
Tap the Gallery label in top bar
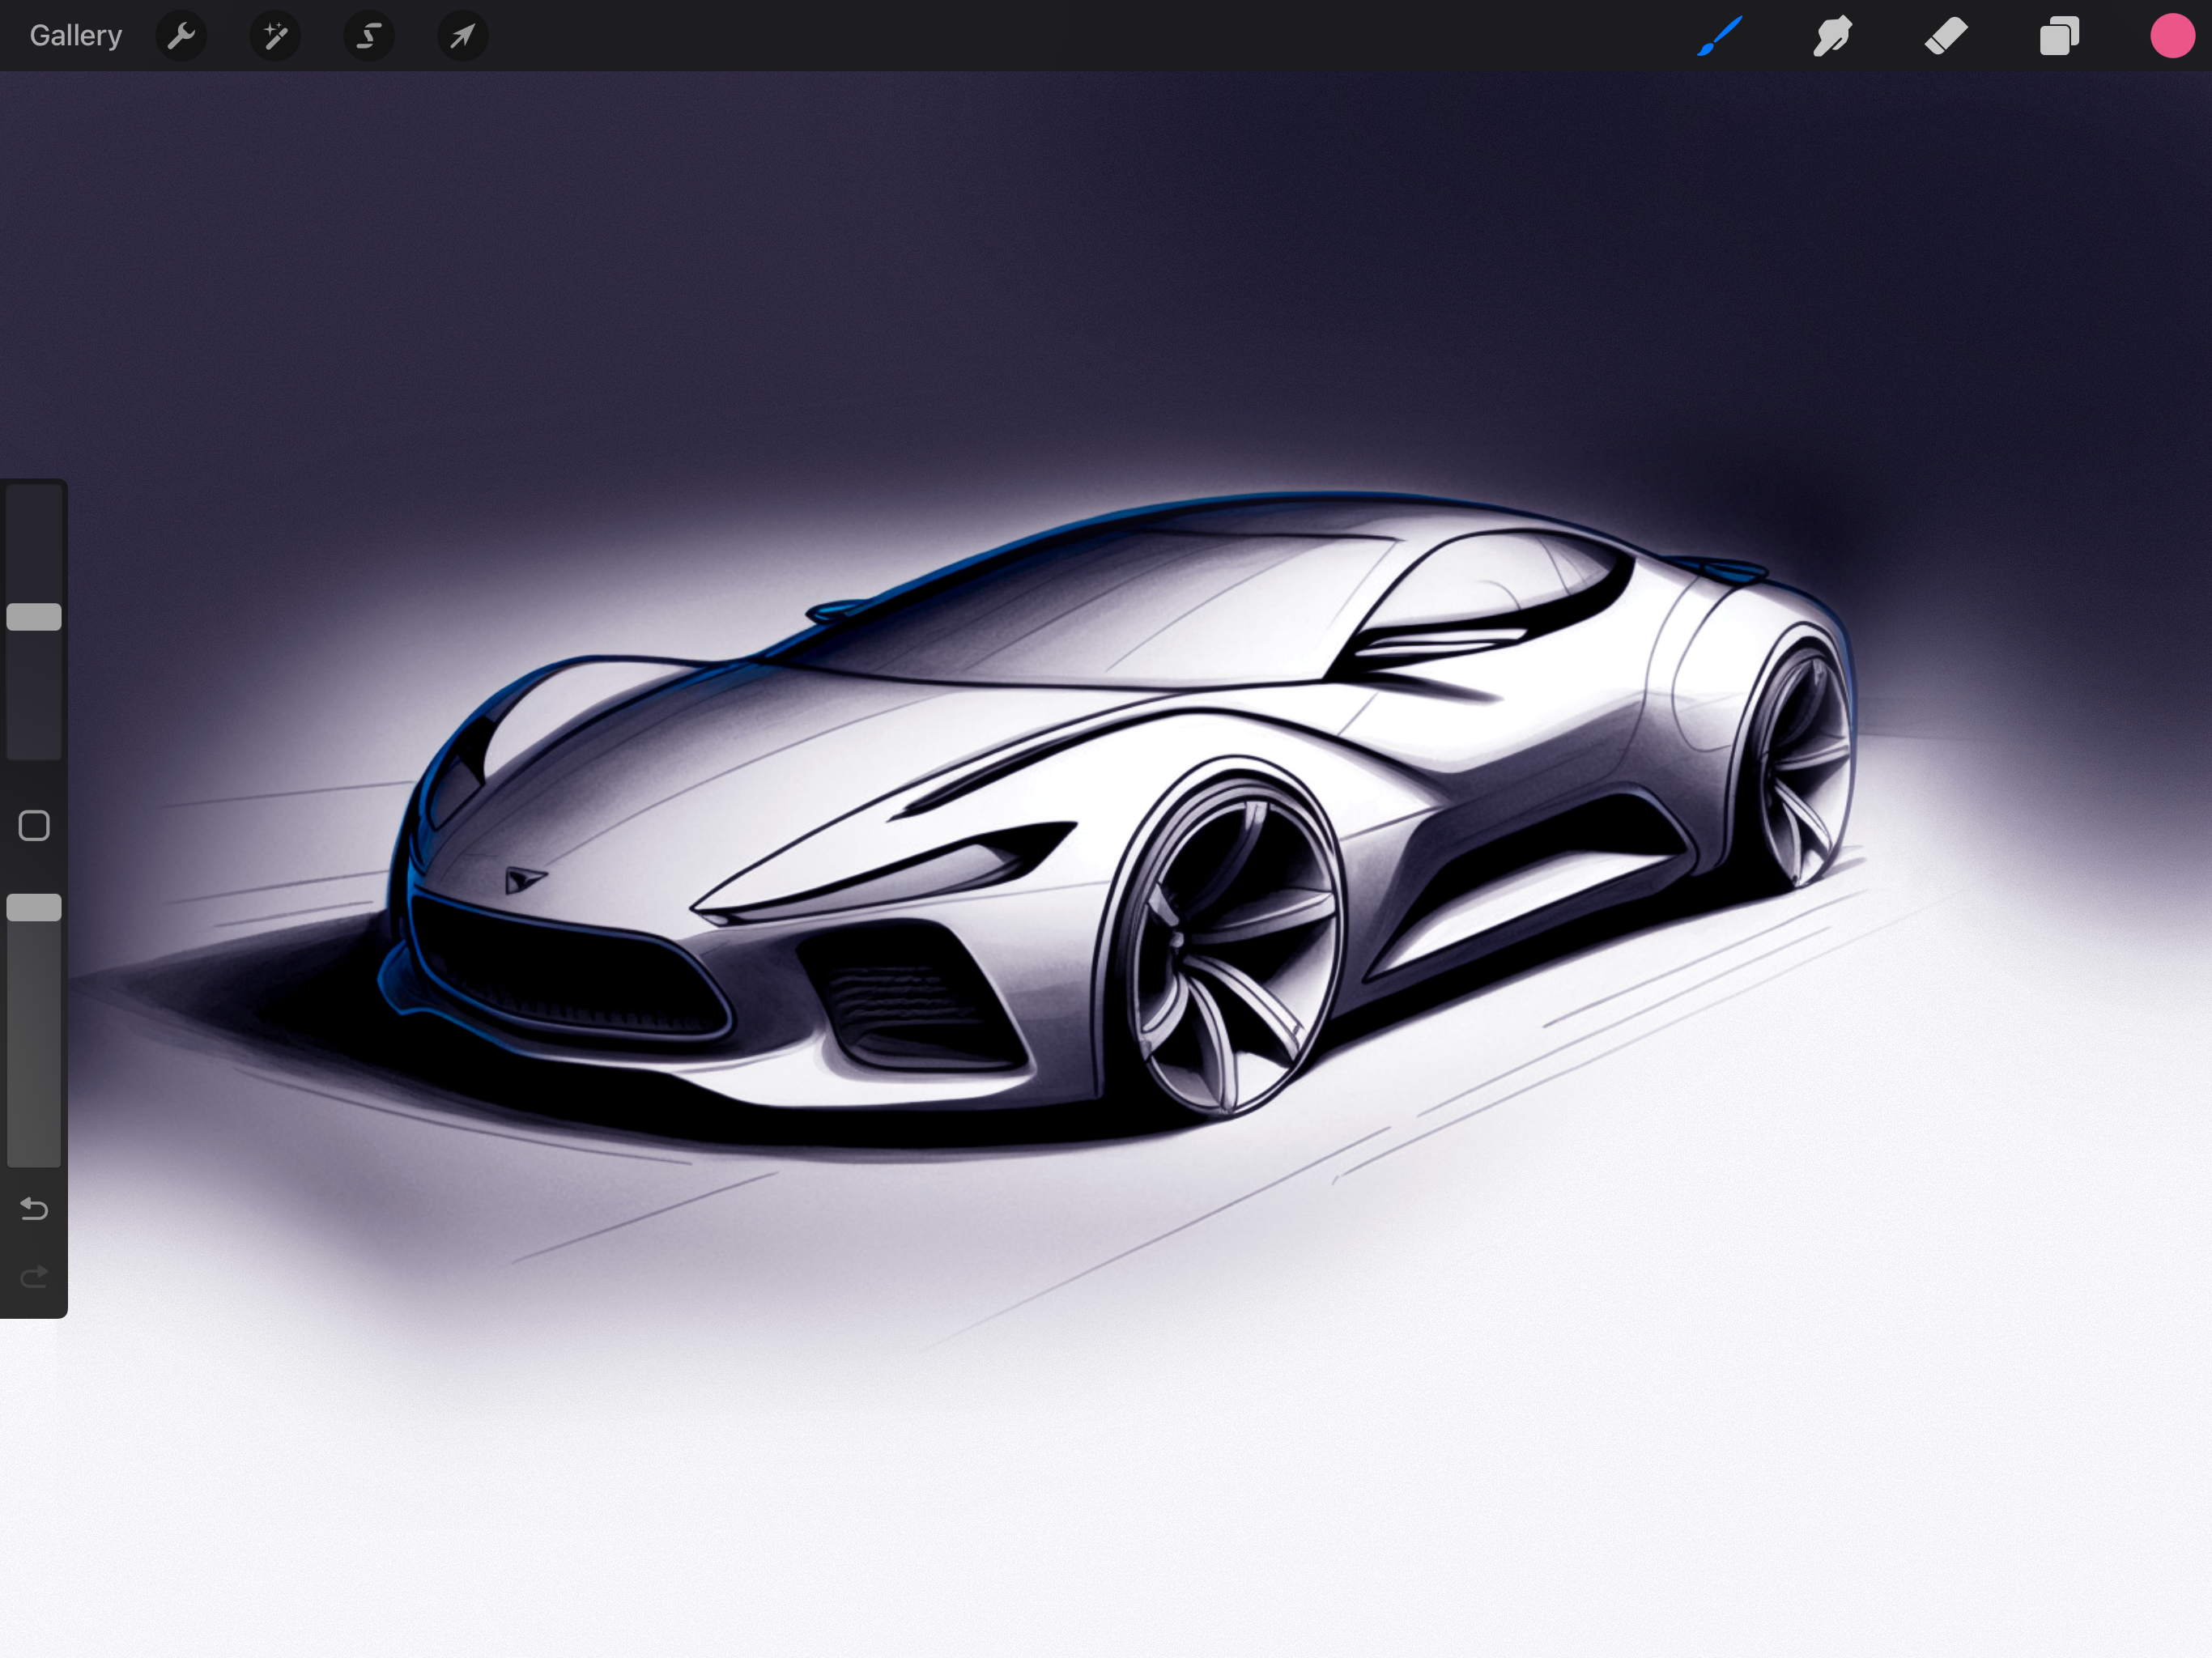click(75, 35)
